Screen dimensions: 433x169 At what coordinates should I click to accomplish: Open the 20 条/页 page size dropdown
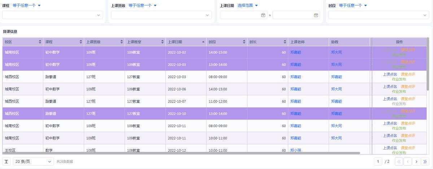coord(33,161)
